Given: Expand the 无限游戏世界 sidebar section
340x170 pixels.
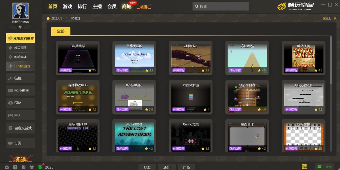Looking at the screenshot, I should pyautogui.click(x=20, y=38).
